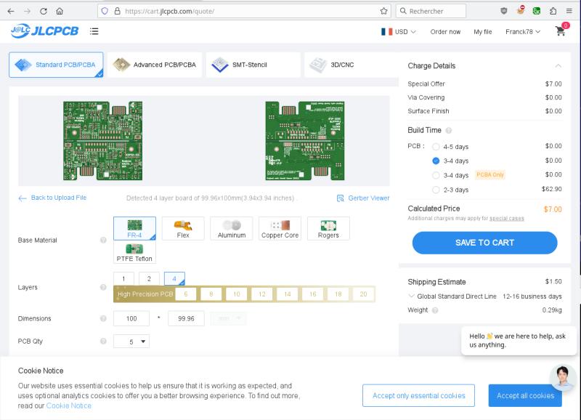Open the Franck78 account dropdown

point(523,32)
